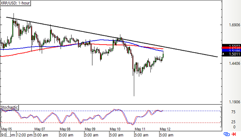Select the descending black trendline
Viewport: 241px width, 137px height.
112,37
